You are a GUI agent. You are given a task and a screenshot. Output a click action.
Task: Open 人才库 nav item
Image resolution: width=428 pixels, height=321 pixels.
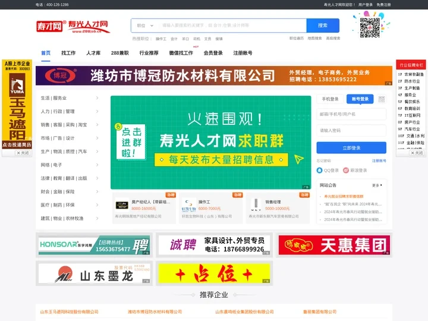pyautogui.click(x=93, y=53)
